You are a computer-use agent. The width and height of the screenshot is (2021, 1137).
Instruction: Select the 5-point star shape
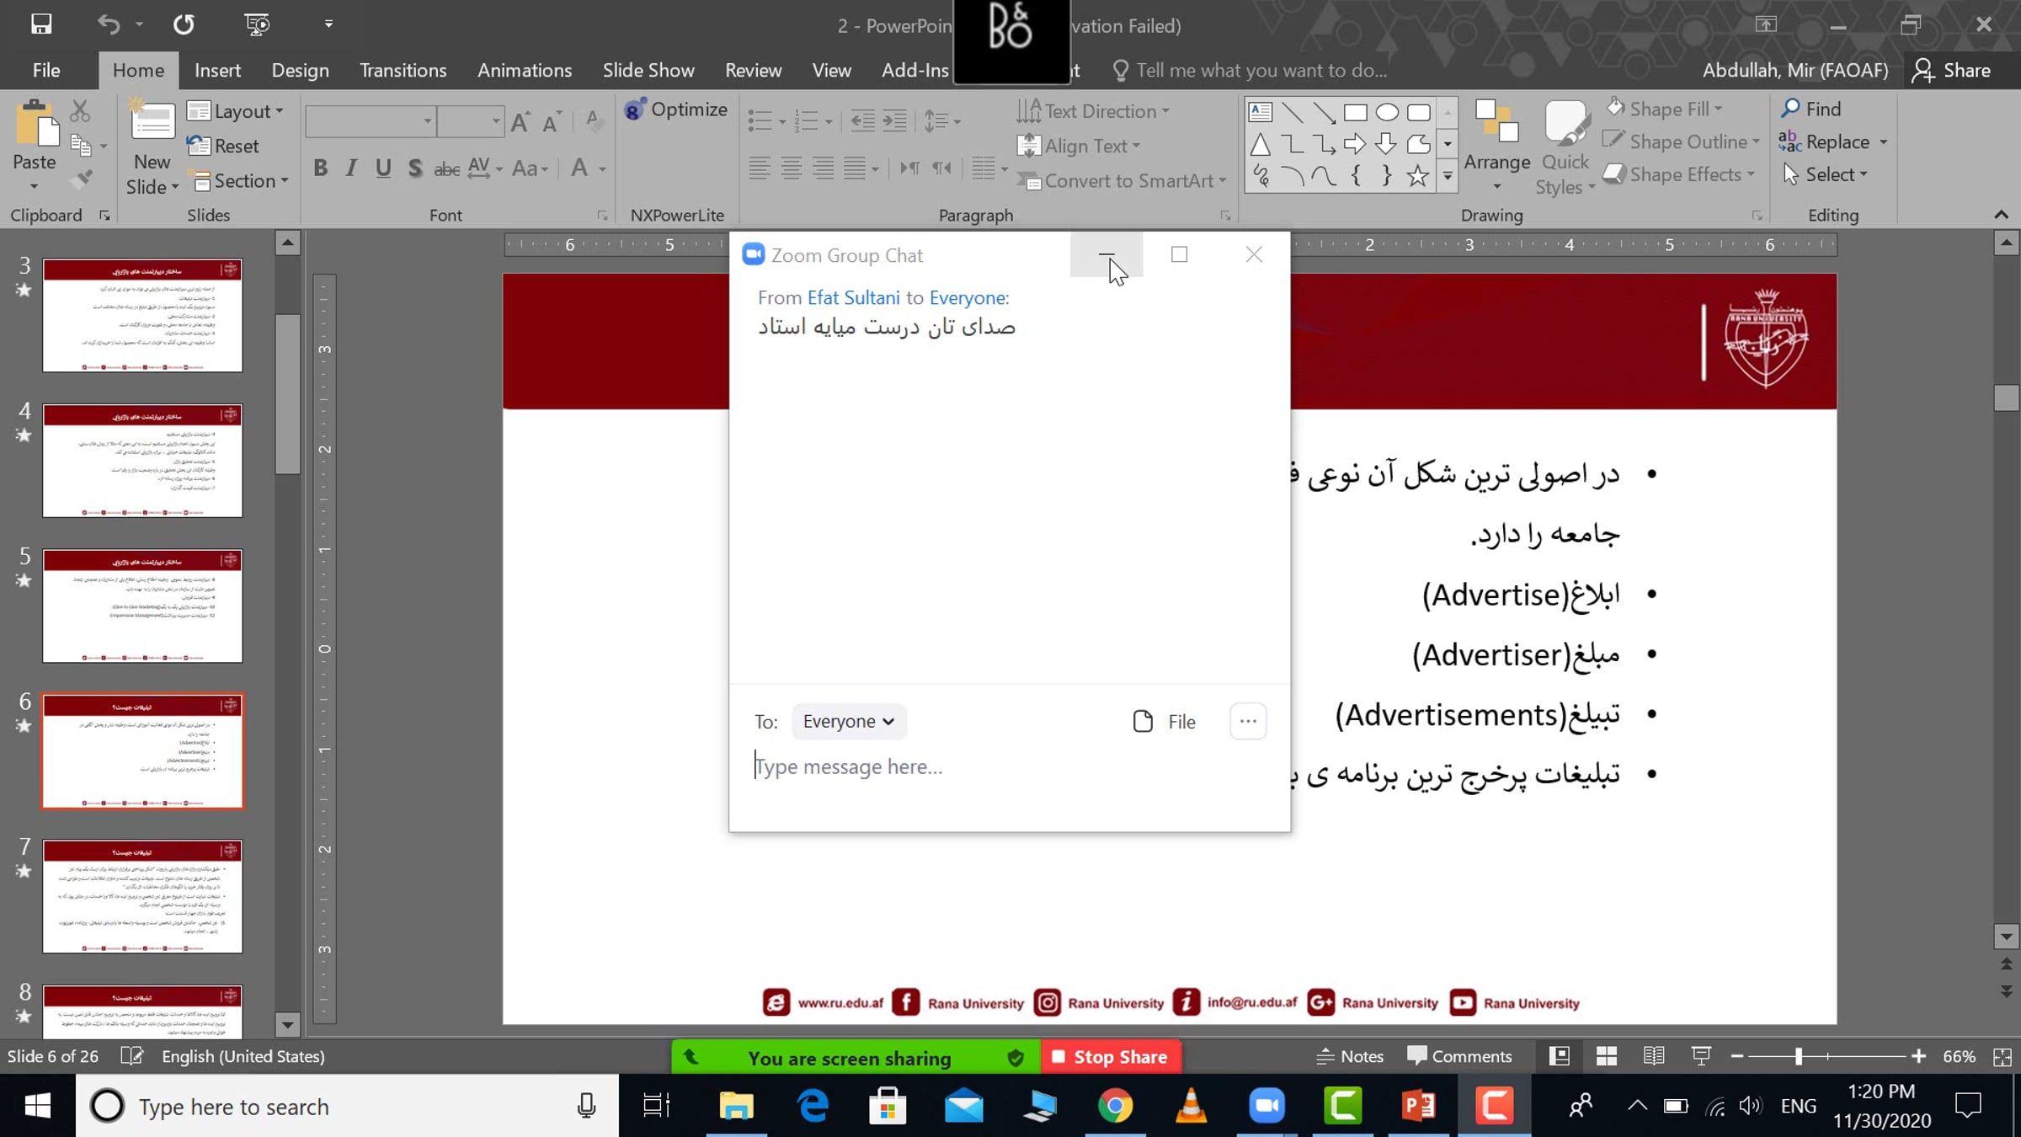[x=1418, y=175]
